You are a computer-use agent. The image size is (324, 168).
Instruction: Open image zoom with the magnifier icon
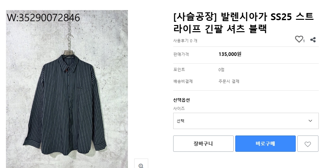[141, 165]
